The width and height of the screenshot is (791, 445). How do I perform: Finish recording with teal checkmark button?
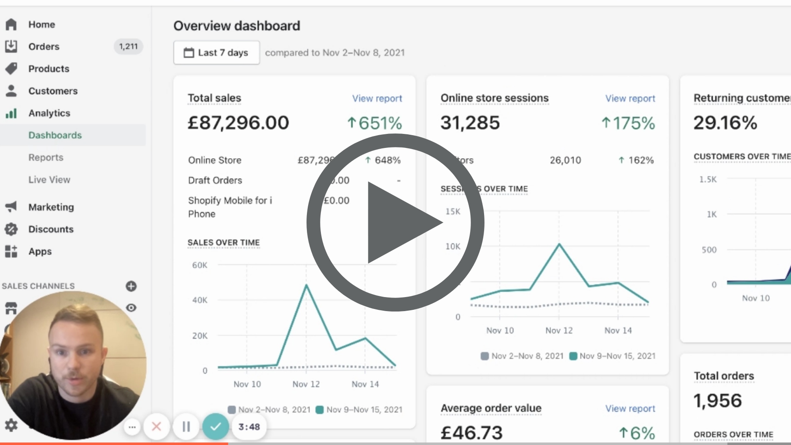[215, 426]
